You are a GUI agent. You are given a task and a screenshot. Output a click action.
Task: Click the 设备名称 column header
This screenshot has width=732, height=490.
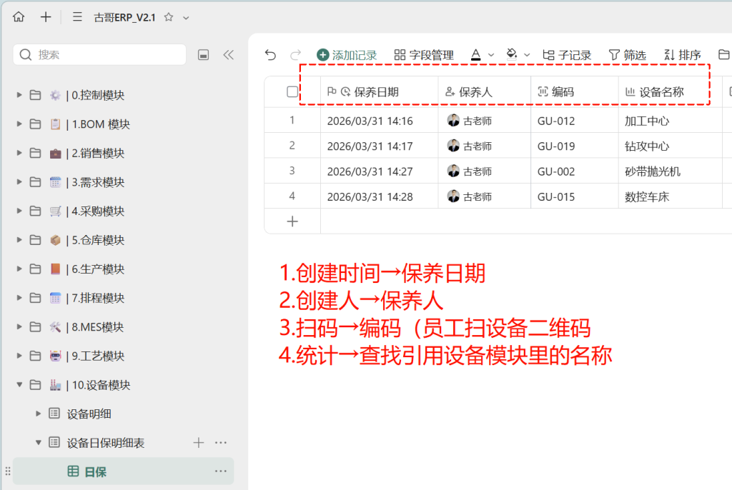pyautogui.click(x=671, y=92)
